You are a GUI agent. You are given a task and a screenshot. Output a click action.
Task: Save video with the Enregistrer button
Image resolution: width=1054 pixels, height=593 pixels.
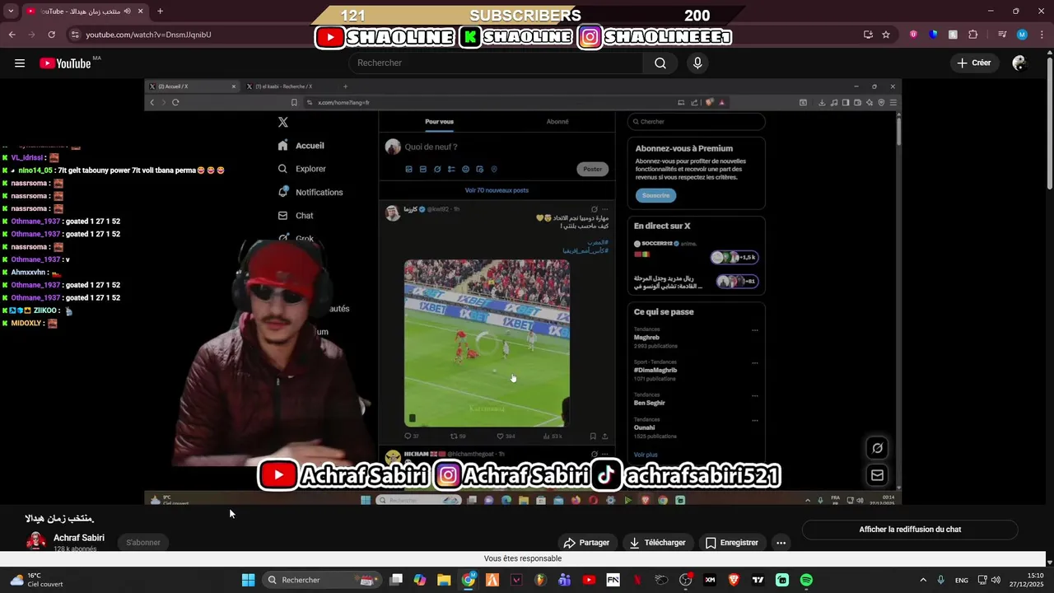(732, 543)
